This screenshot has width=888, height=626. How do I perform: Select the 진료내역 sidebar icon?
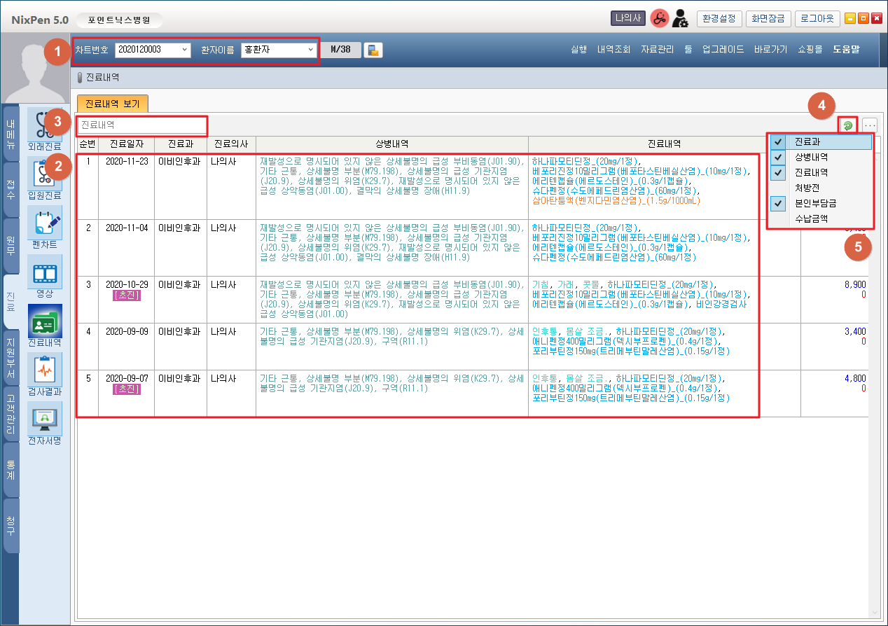click(44, 325)
